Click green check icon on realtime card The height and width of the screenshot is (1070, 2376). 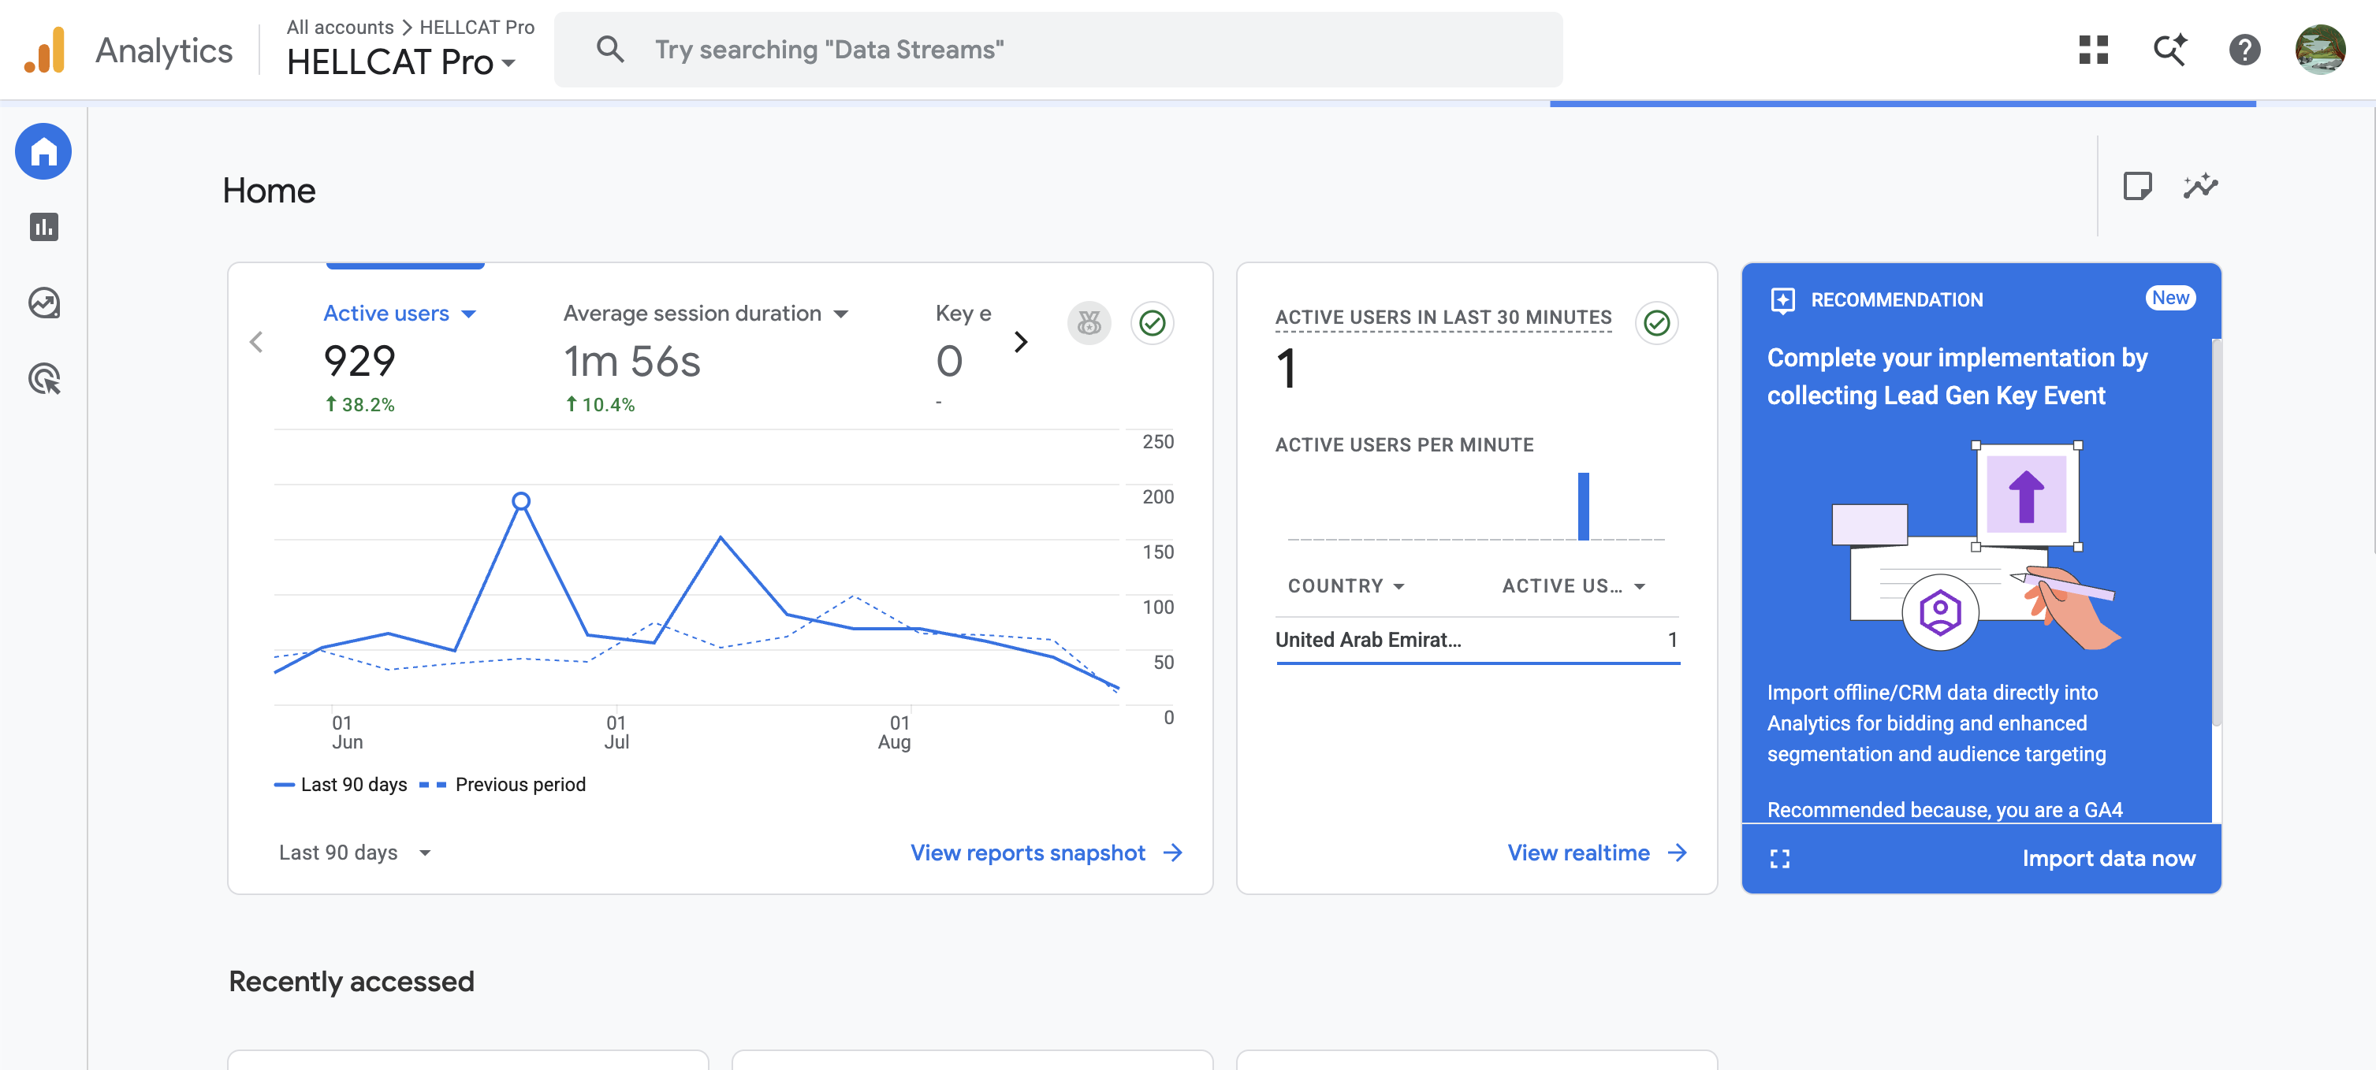click(1655, 324)
